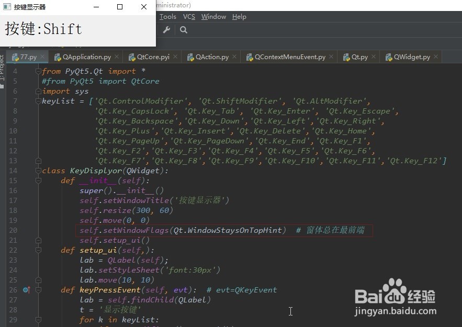Close the QContextMenuEvent.py tab

332,57
